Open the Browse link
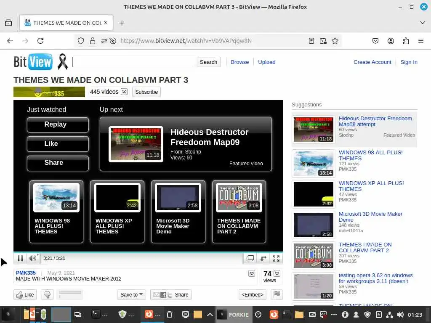This screenshot has height=323, width=431. point(239,62)
